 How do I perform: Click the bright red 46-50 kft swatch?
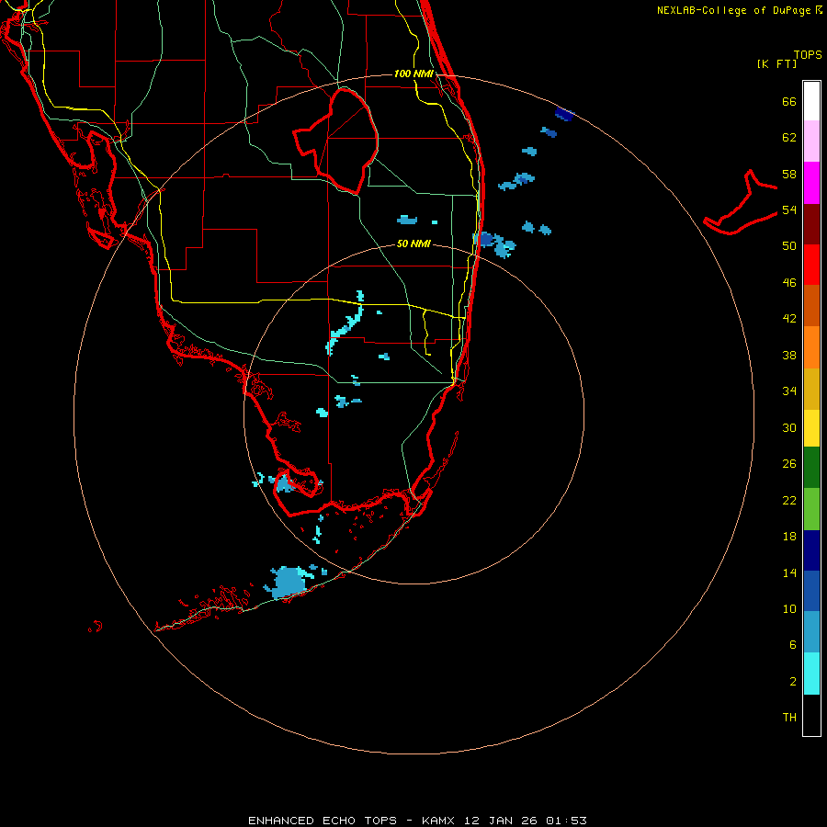click(811, 265)
